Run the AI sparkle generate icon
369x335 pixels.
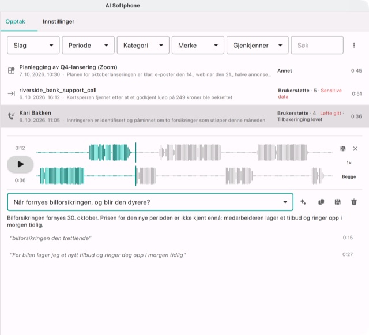coord(303,202)
